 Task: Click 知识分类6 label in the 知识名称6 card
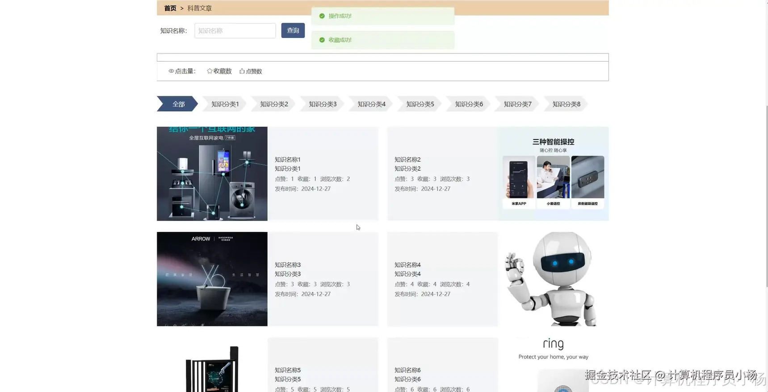(x=407, y=379)
